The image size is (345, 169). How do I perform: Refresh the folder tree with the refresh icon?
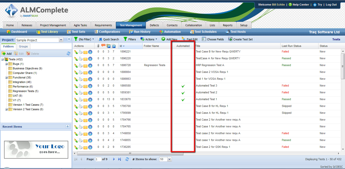[x=68, y=53]
